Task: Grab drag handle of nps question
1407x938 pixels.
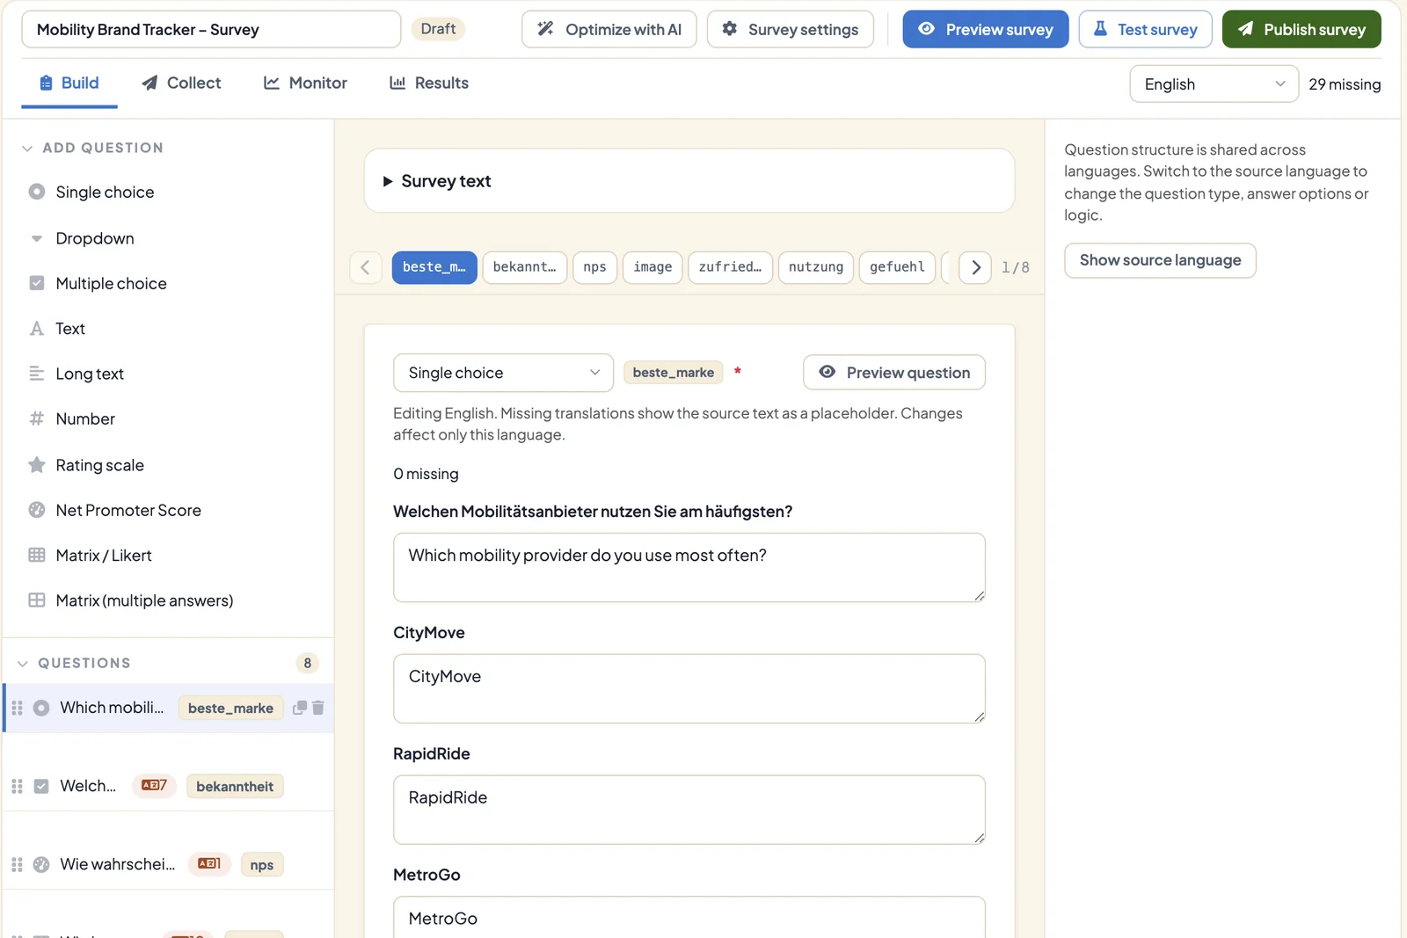Action: 17,864
